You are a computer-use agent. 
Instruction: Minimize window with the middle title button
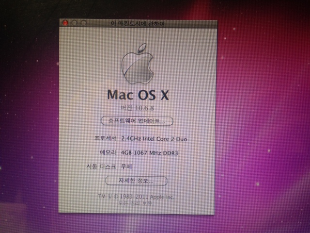point(74,22)
